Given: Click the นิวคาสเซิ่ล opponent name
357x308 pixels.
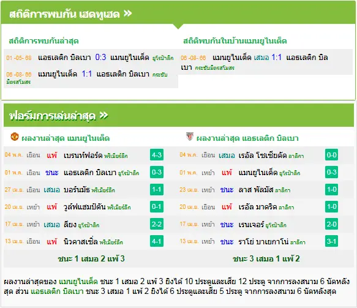Looking at the screenshot, I should tap(81, 241).
